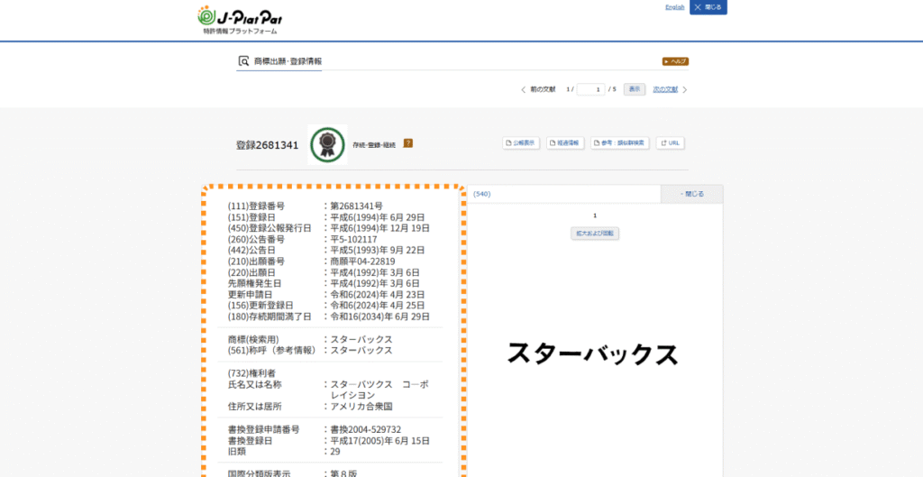Open 経過情報 progress information
The image size is (923, 477).
tap(565, 143)
